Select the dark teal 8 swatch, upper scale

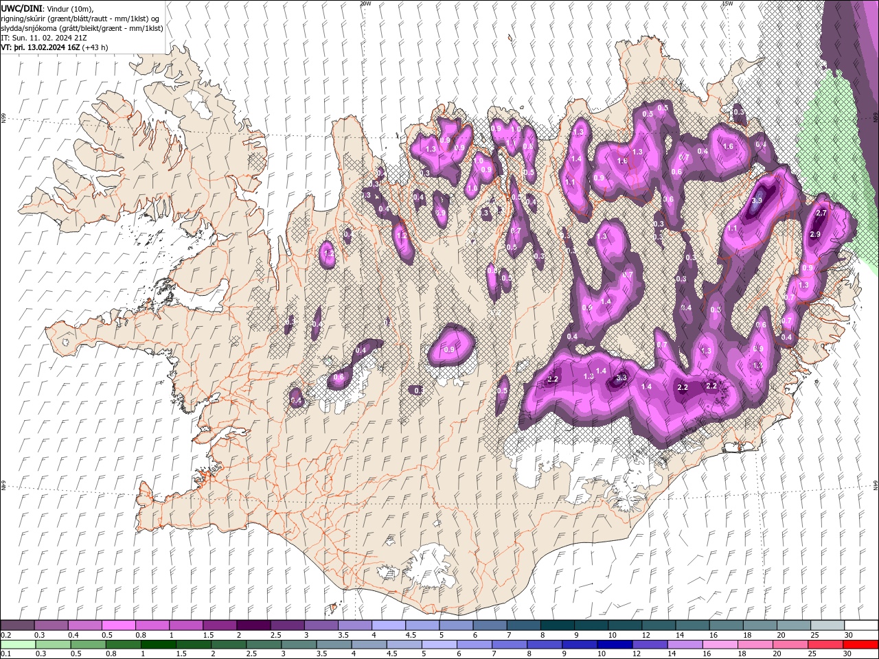(x=557, y=625)
